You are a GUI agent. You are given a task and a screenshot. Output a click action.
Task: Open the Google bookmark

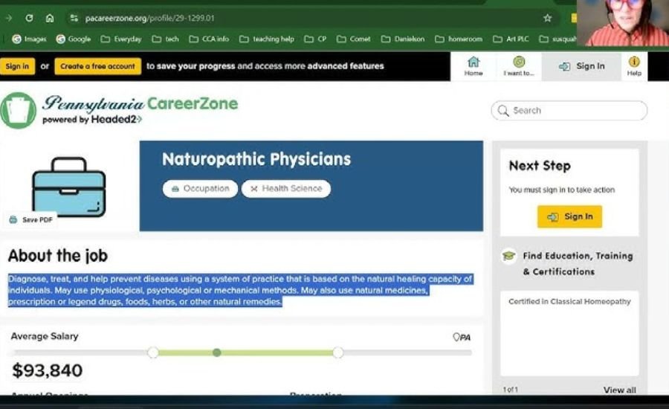point(74,39)
